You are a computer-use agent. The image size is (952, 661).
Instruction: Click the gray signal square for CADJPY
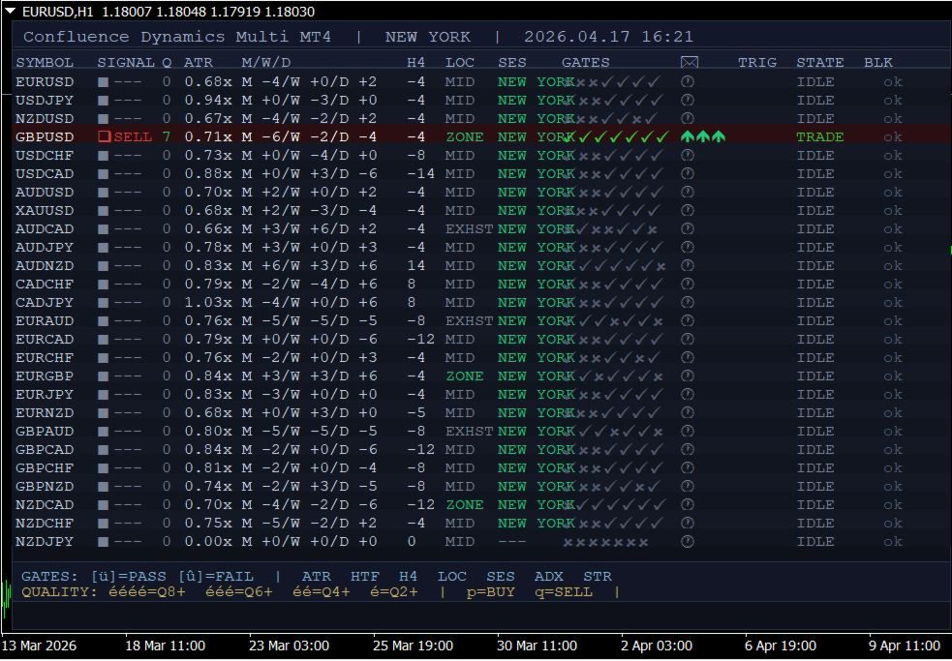(x=104, y=303)
